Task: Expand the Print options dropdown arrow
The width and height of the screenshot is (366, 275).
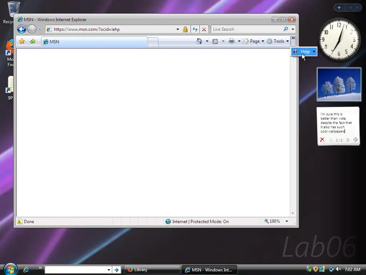Action: [239, 42]
